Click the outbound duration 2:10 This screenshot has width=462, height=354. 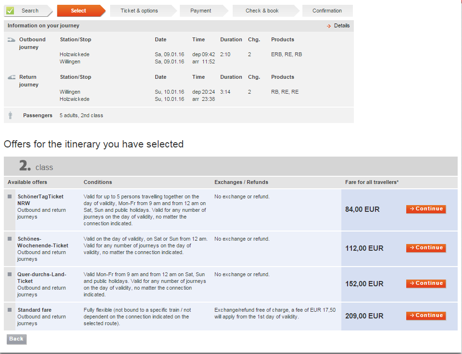click(x=225, y=54)
